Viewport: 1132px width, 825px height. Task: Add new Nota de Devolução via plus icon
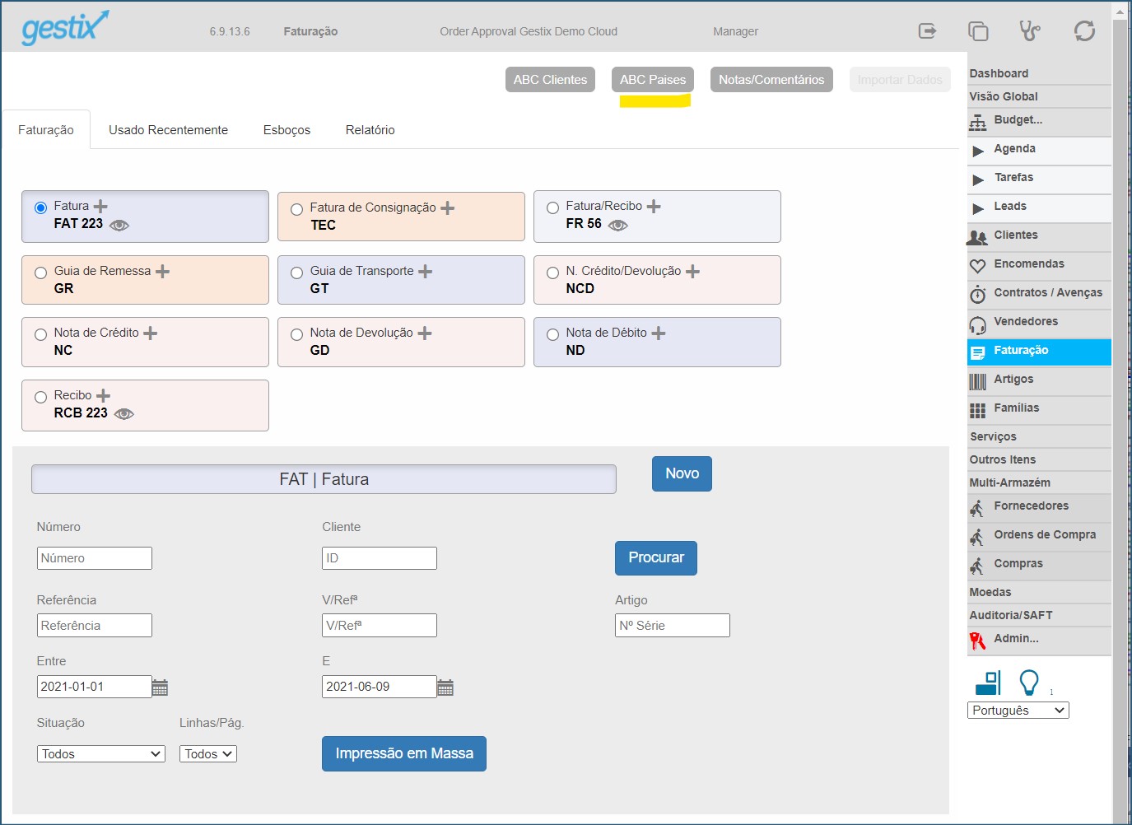point(424,333)
